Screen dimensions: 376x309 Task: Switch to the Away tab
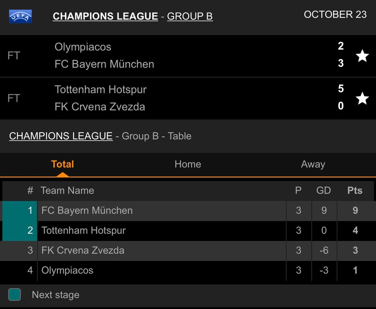click(x=313, y=164)
